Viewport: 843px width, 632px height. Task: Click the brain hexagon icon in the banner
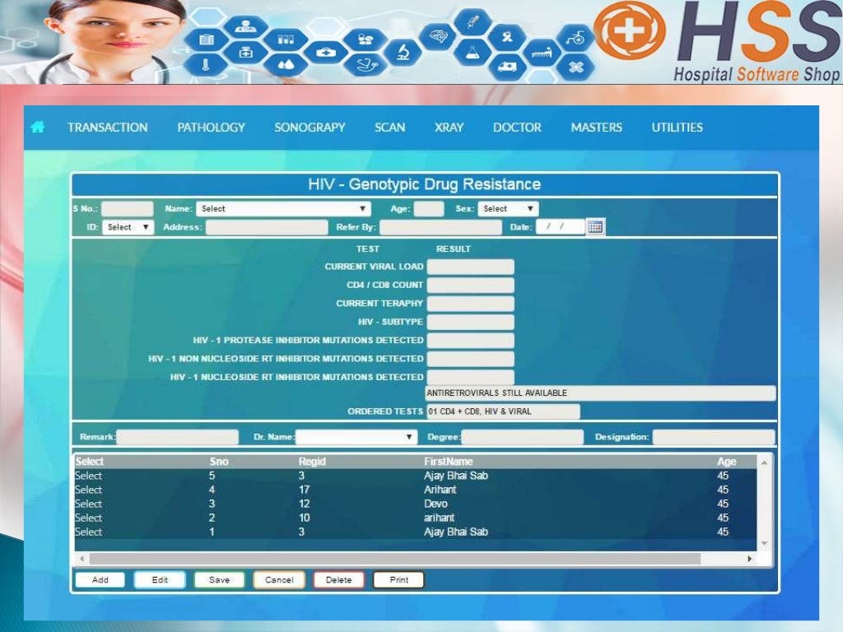click(x=440, y=36)
